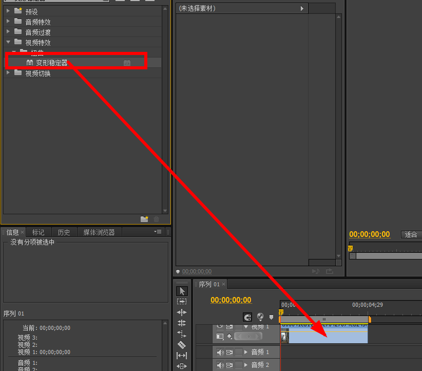The image size is (422, 371).
Task: Open the info panel flyout menu icon
Action: click(x=158, y=231)
